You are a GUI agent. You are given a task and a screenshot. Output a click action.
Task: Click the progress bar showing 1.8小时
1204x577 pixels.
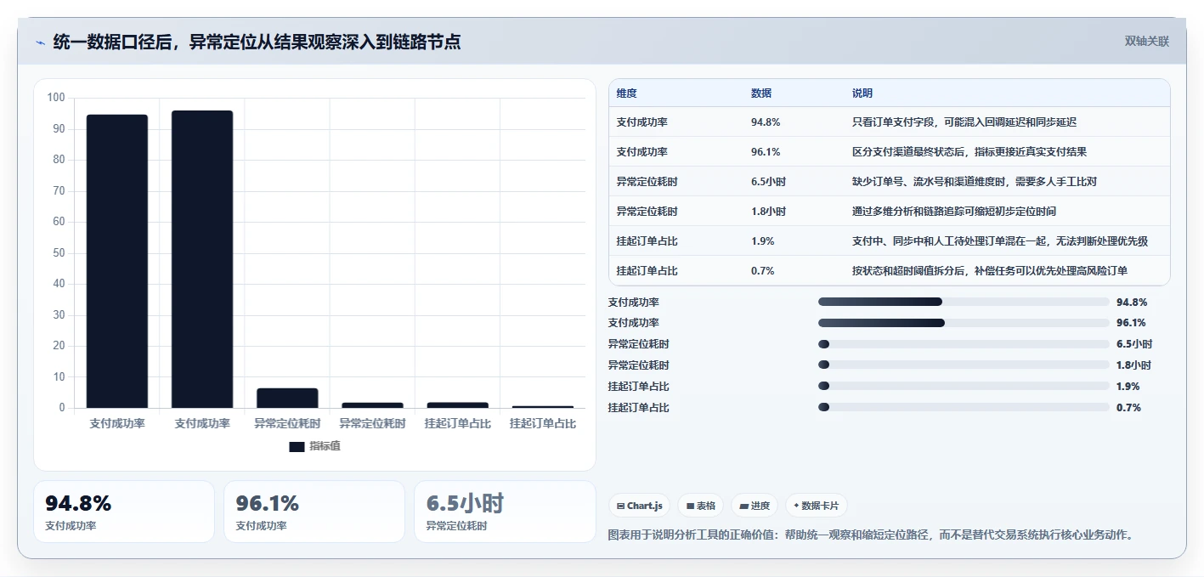pyautogui.click(x=964, y=365)
